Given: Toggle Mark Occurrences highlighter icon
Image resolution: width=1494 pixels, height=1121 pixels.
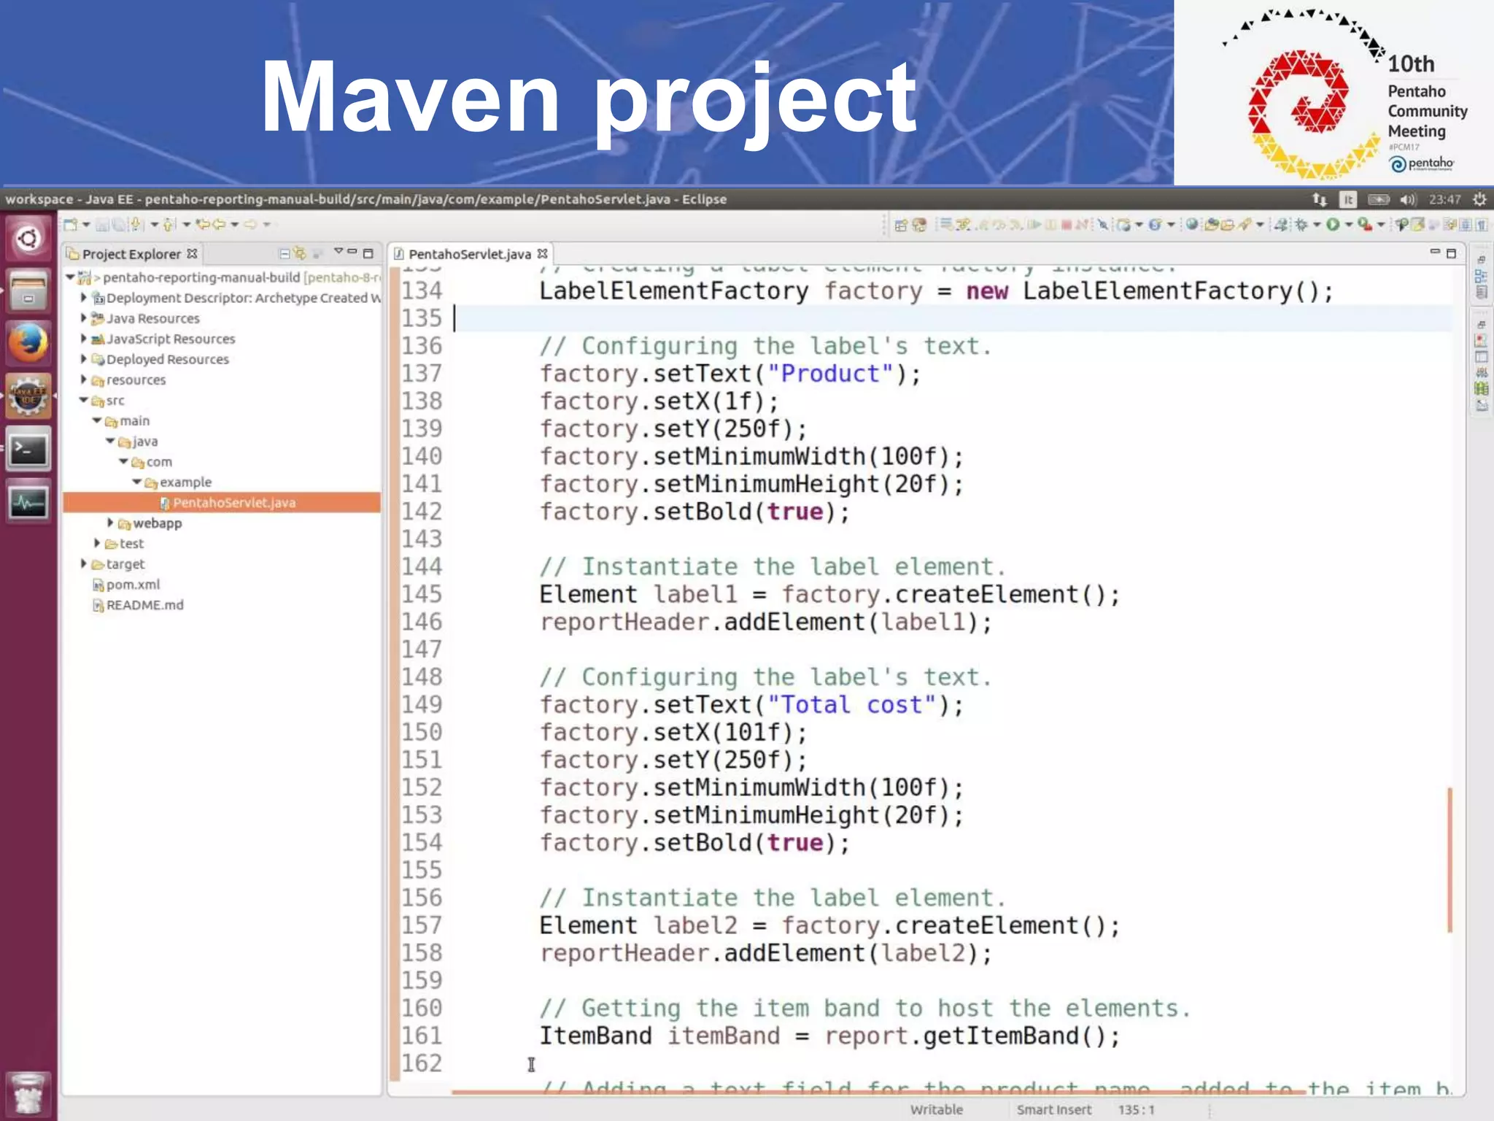Looking at the screenshot, I should [x=1417, y=225].
